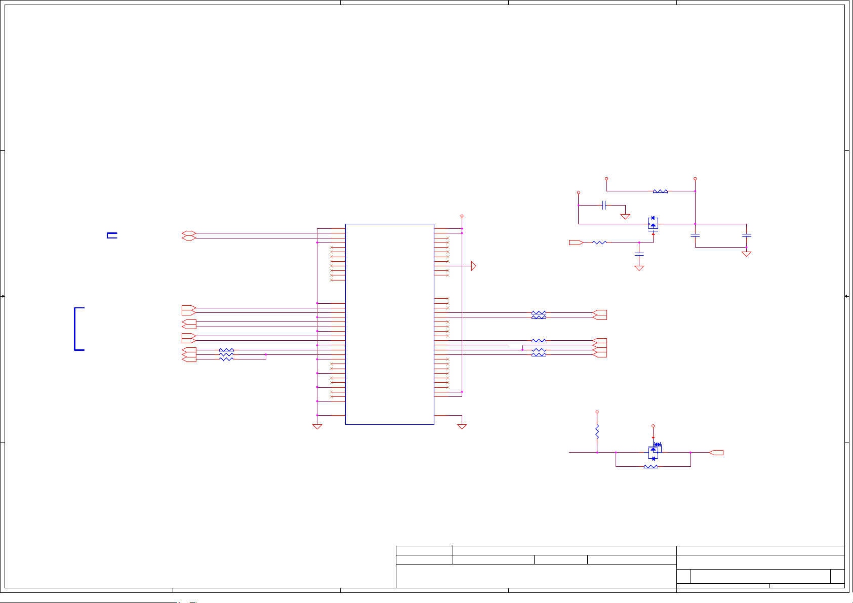Viewport: 853px width, 603px height.
Task: Select the capacitor below the upper MOSFET's gate node
Action: pos(639,253)
